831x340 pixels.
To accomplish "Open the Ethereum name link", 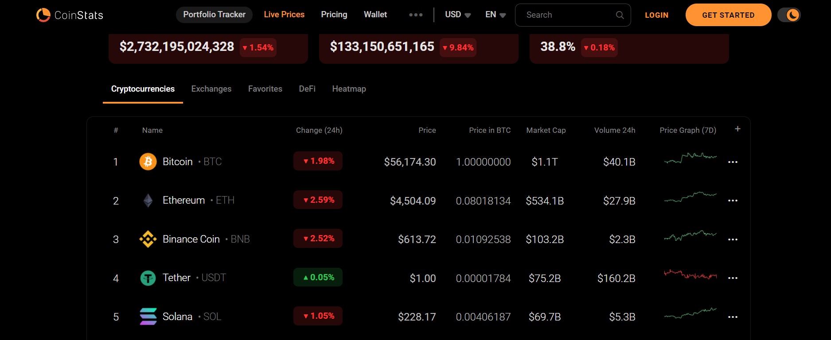I will pos(184,200).
